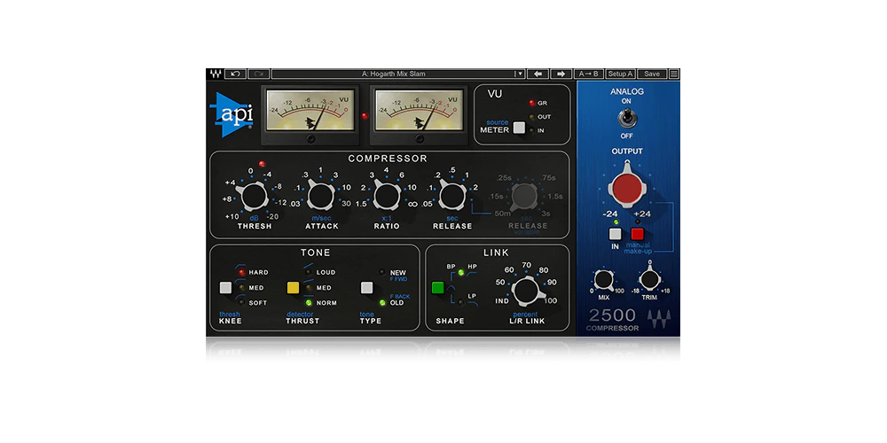Copy setup A to B
This screenshot has height=443, width=887.
[x=589, y=74]
